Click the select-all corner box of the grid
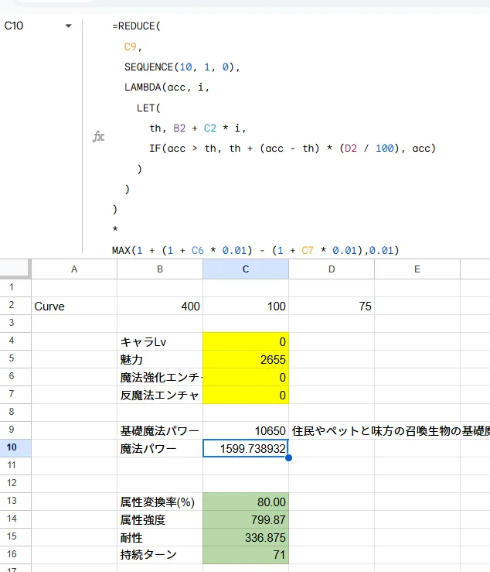This screenshot has height=572, width=490. pos(15,269)
